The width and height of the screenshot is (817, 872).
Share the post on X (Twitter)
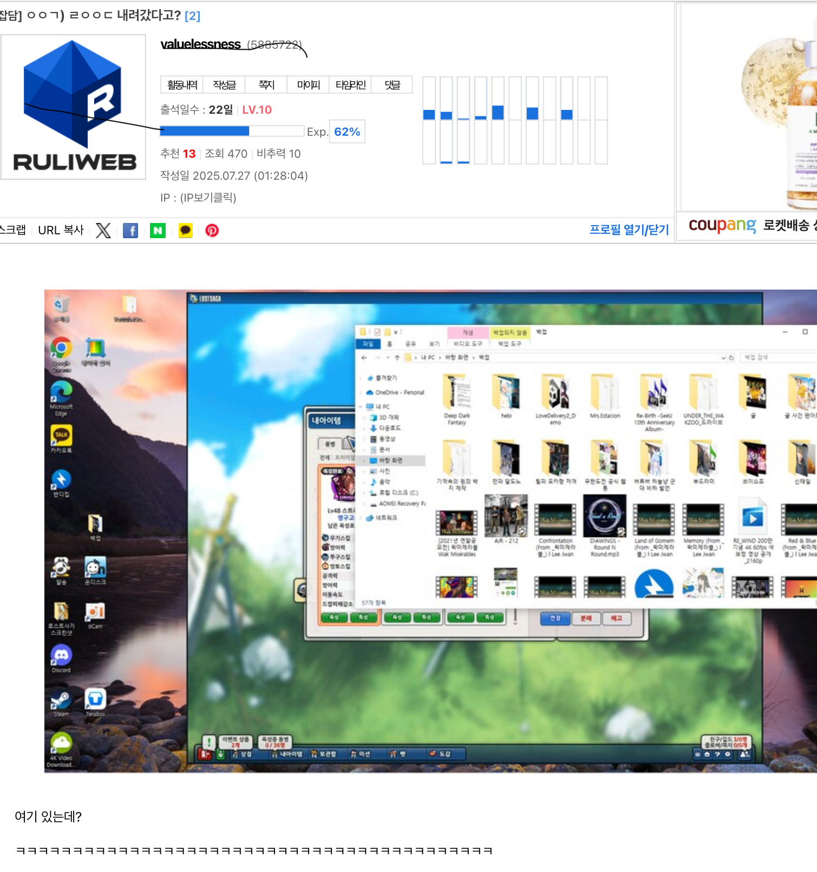point(103,231)
